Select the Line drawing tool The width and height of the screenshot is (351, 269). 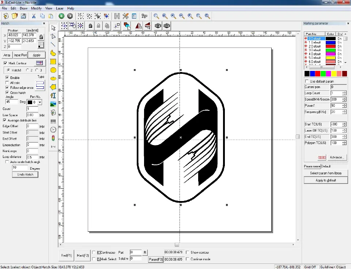53,45
